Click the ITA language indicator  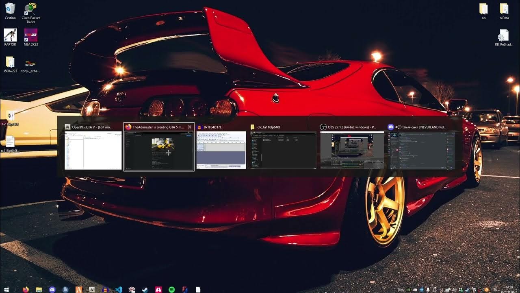point(494,289)
